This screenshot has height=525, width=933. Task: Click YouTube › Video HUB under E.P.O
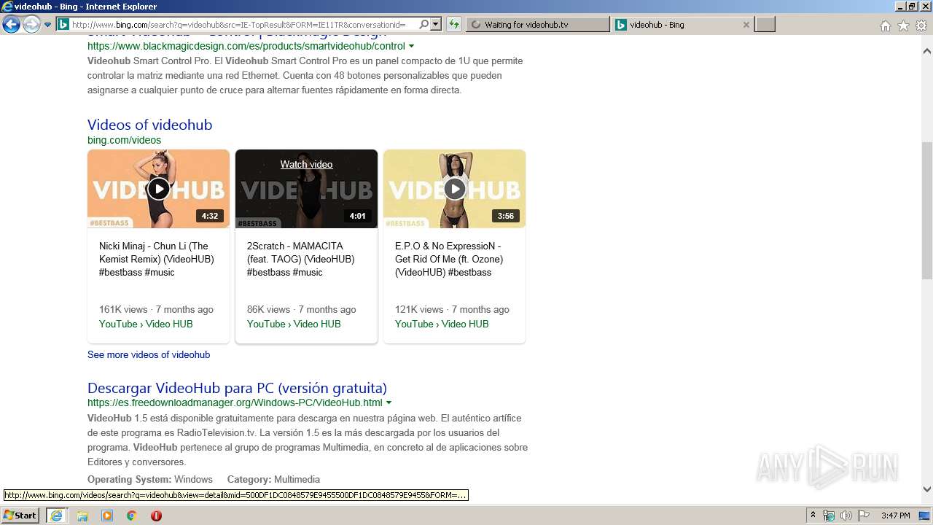pyautogui.click(x=442, y=324)
